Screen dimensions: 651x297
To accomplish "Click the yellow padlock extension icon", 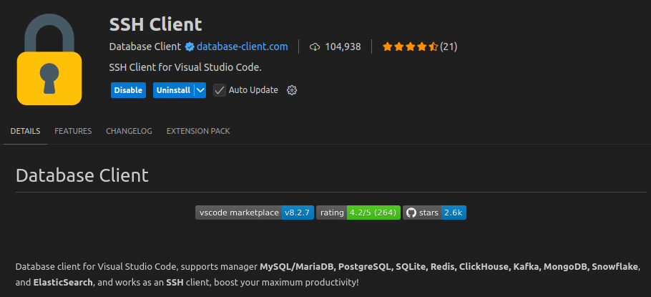I will 49,59.
